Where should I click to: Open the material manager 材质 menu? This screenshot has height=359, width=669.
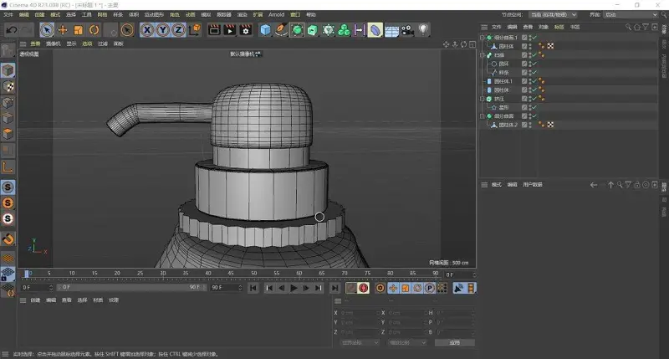[x=98, y=300]
